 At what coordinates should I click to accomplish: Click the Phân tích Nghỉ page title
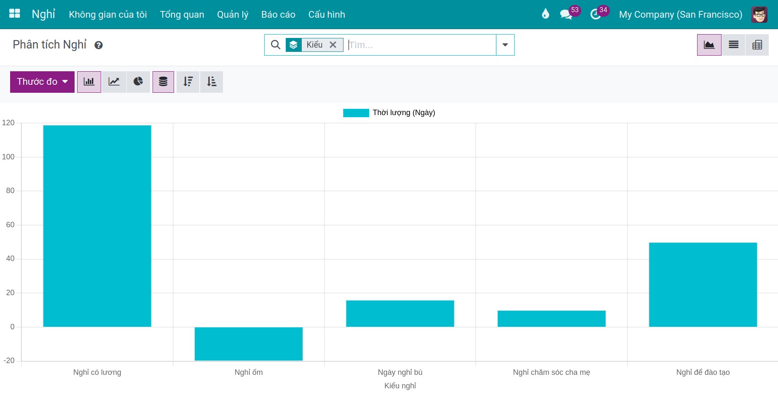(x=50, y=44)
